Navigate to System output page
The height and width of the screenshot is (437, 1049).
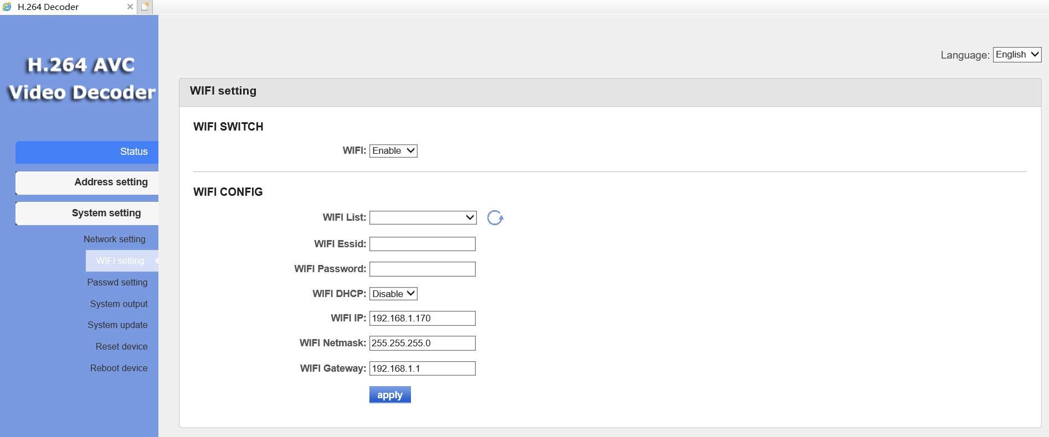click(x=119, y=304)
